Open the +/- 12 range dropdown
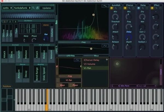 click(147, 86)
